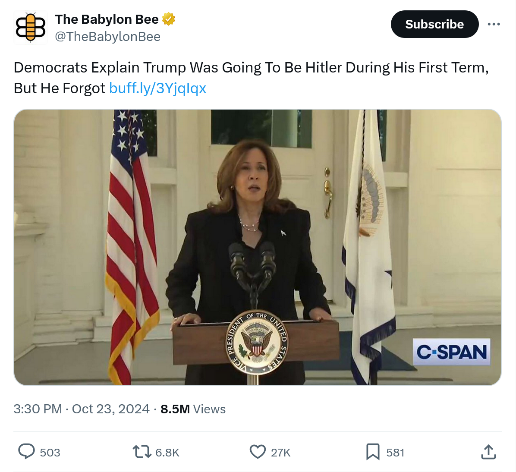Click the post headline text
The width and height of the screenshot is (516, 472).
pos(250,68)
